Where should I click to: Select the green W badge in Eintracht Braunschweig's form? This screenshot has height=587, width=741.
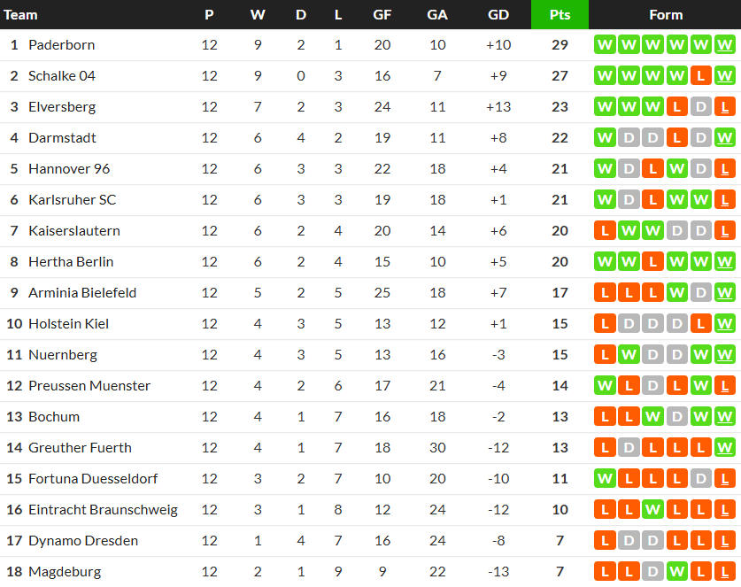click(x=652, y=510)
